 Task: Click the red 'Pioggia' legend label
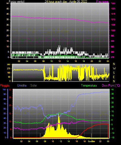[5, 85]
